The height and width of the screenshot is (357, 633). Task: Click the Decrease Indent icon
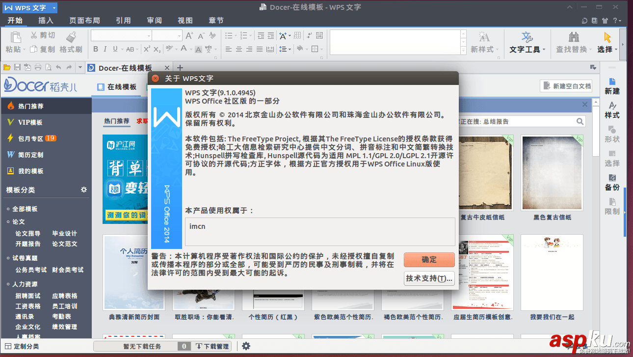click(x=261, y=35)
